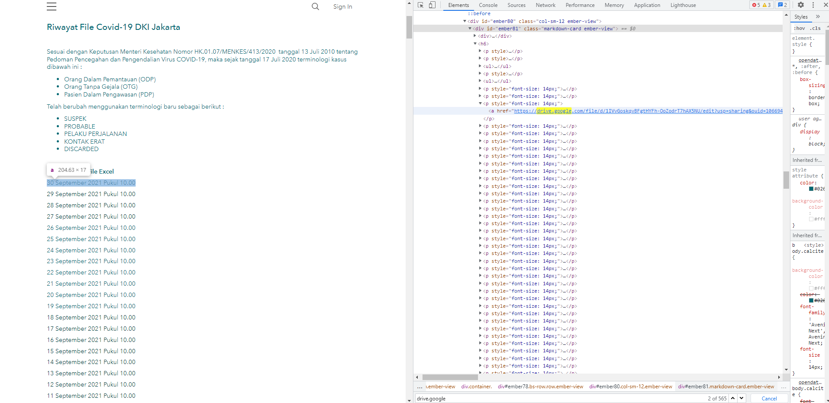Open 29 September 2021 Pukul 10.00 link
The image size is (829, 403).
(91, 194)
